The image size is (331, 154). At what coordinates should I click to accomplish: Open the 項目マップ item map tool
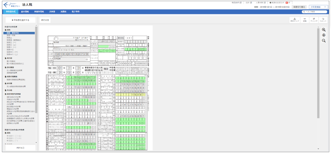click(295, 20)
